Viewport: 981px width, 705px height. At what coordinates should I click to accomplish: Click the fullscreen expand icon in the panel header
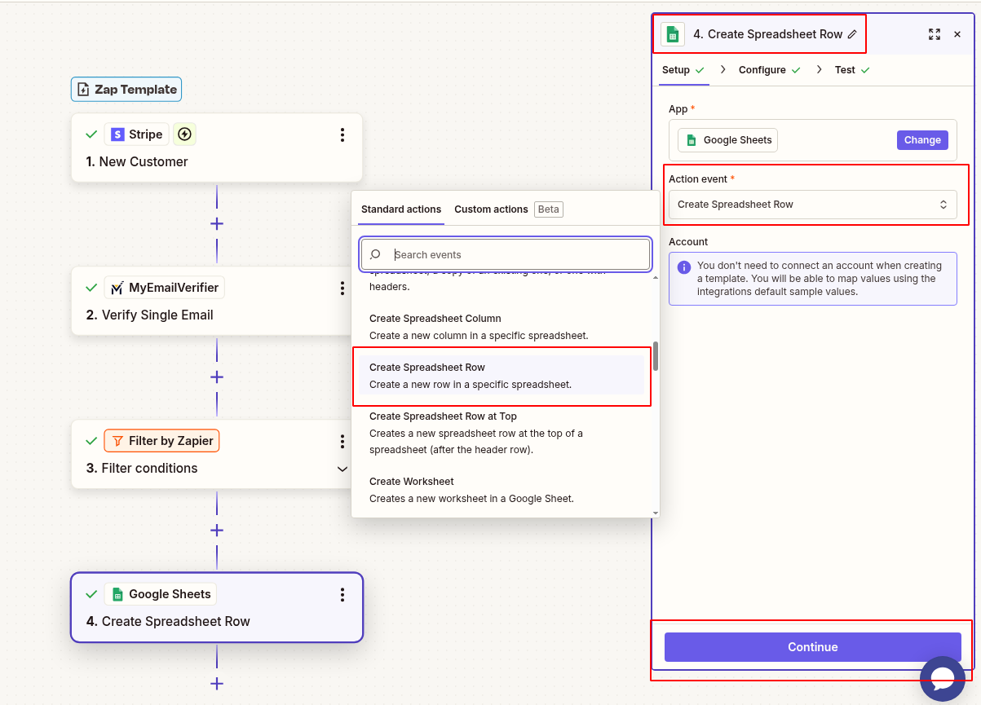pyautogui.click(x=934, y=34)
